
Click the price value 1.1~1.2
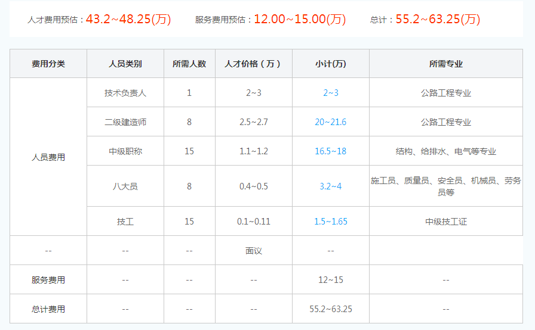coord(254,151)
